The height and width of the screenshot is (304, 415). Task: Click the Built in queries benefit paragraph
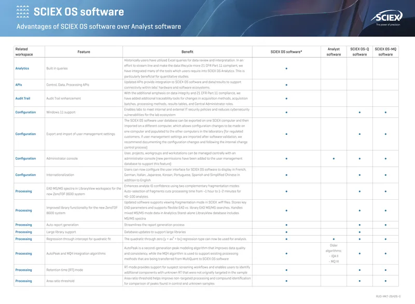pyautogui.click(x=185, y=68)
